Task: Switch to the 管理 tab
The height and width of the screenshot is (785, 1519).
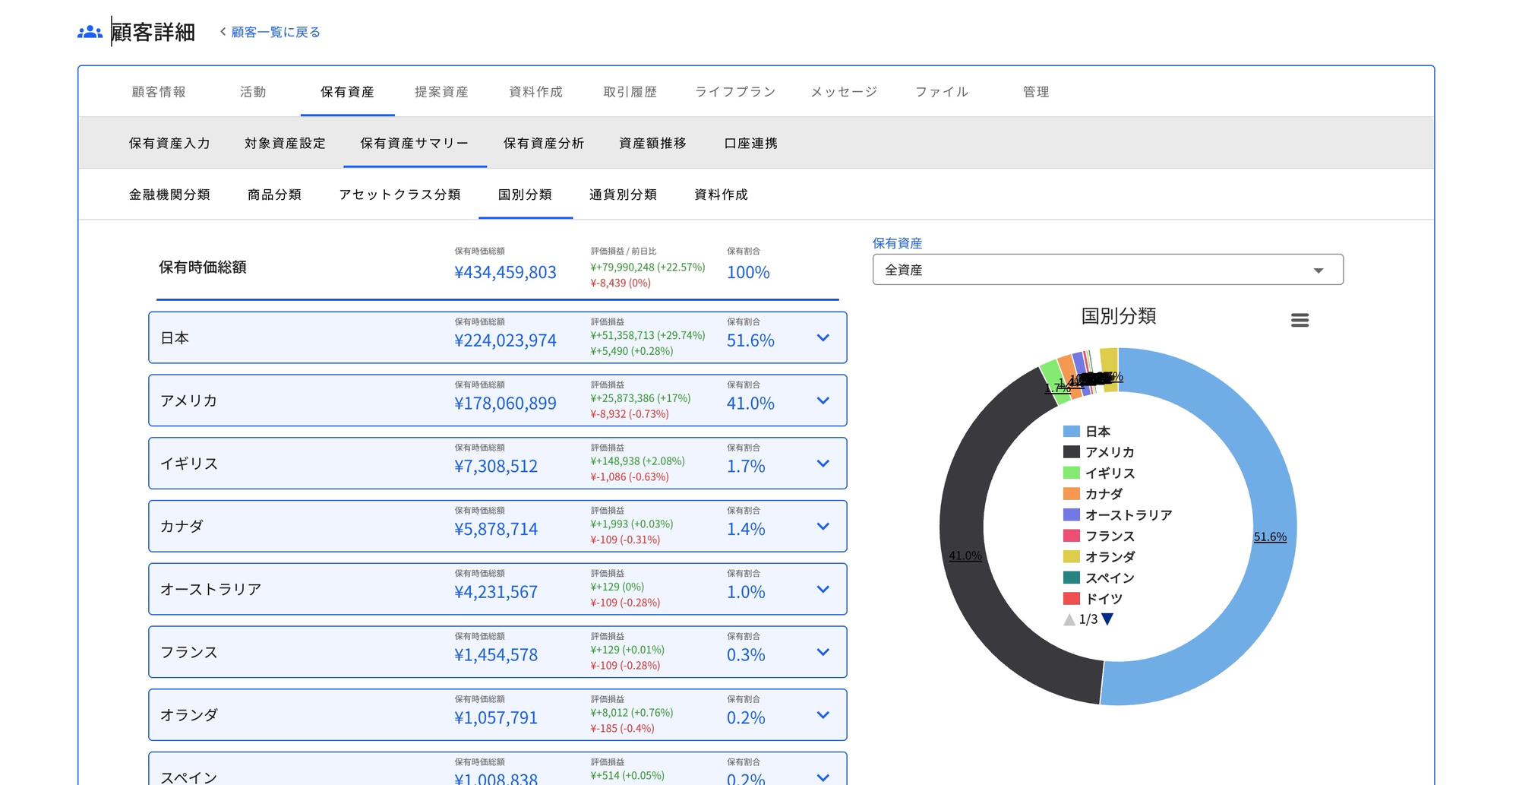Action: (x=1036, y=92)
